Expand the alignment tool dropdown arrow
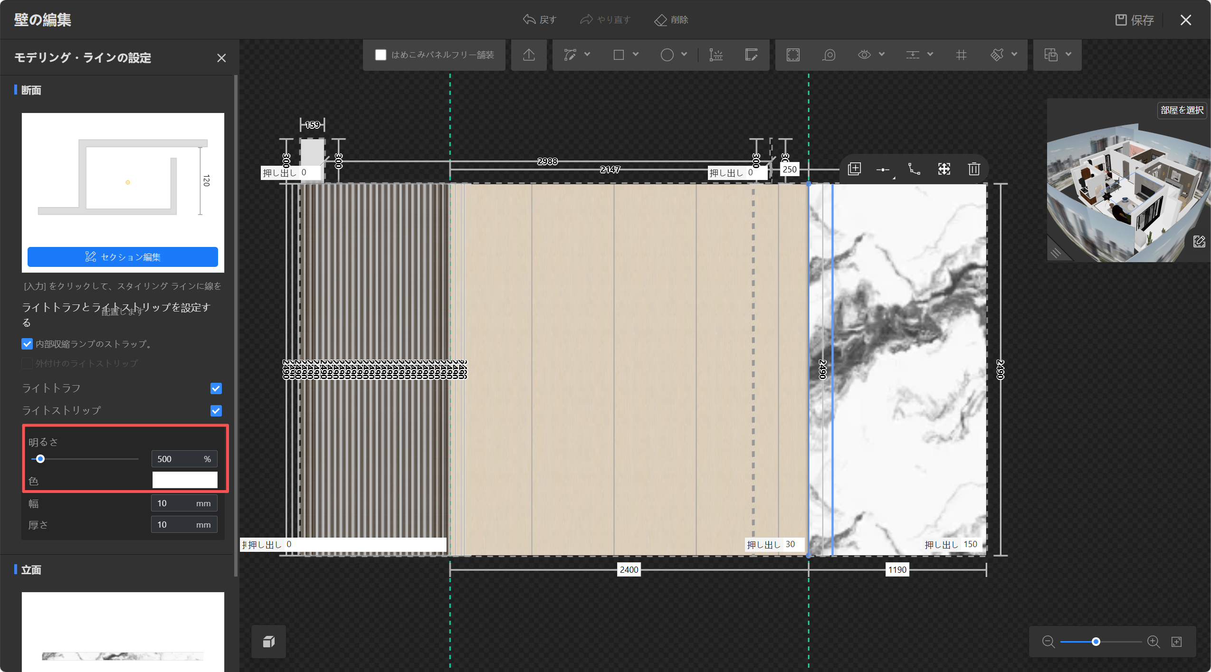The height and width of the screenshot is (672, 1211). pos(930,55)
